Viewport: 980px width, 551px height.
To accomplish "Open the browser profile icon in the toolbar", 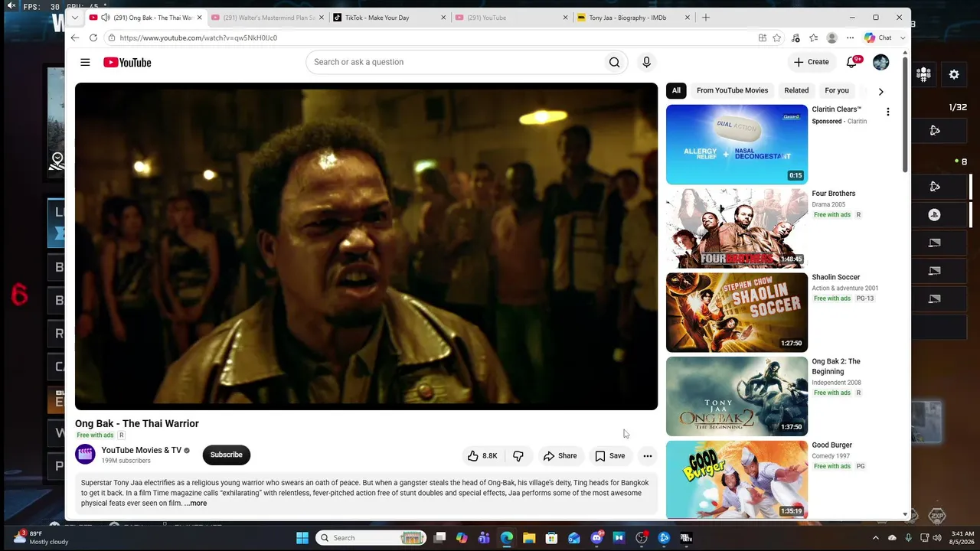I will pyautogui.click(x=831, y=37).
